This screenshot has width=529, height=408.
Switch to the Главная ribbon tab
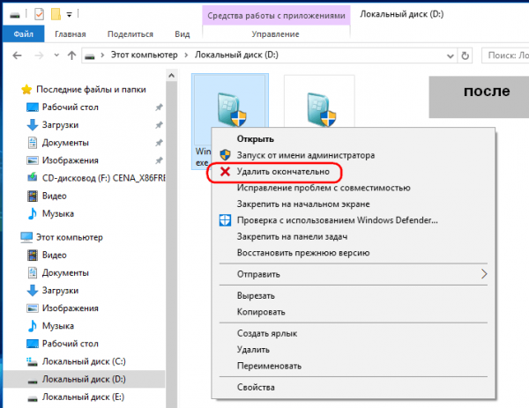click(71, 34)
